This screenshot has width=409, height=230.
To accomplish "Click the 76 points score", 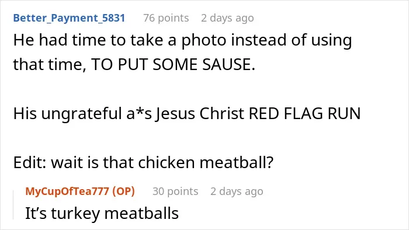I will (x=166, y=18).
